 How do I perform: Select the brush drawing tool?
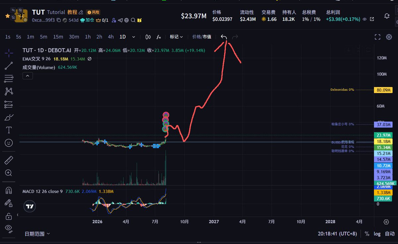tap(9, 117)
